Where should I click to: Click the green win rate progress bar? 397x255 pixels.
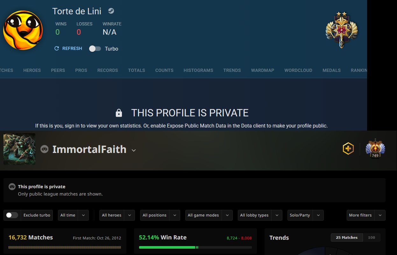[195, 247]
